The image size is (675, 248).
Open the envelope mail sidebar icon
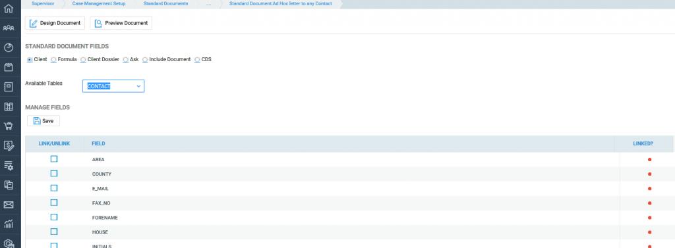point(8,205)
